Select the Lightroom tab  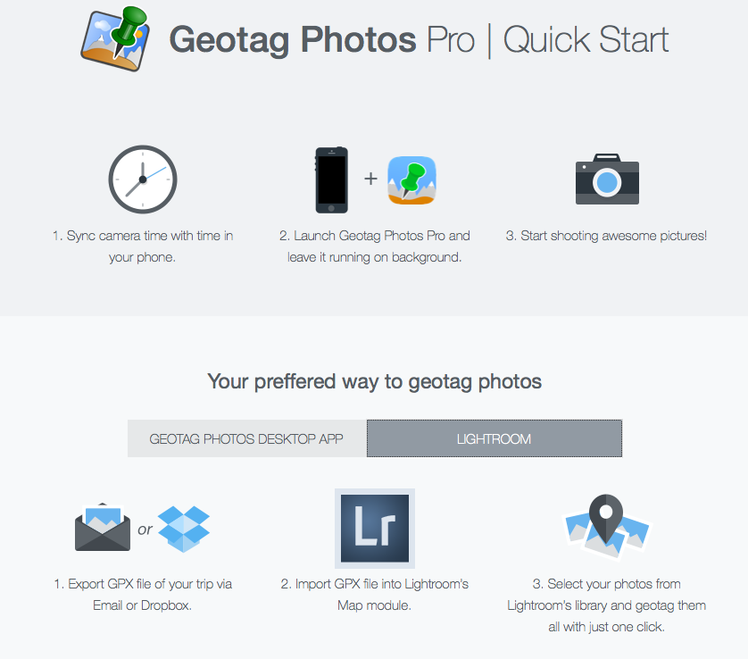pyautogui.click(x=494, y=439)
